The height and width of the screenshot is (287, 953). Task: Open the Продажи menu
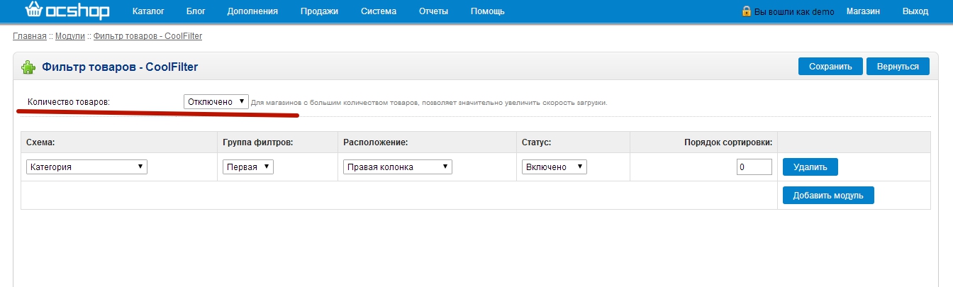(x=319, y=11)
